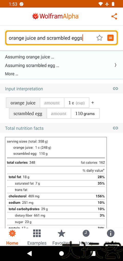Tap the WolframAlpha logo
Viewport: 123px width, 261px height.
pos(55,16)
